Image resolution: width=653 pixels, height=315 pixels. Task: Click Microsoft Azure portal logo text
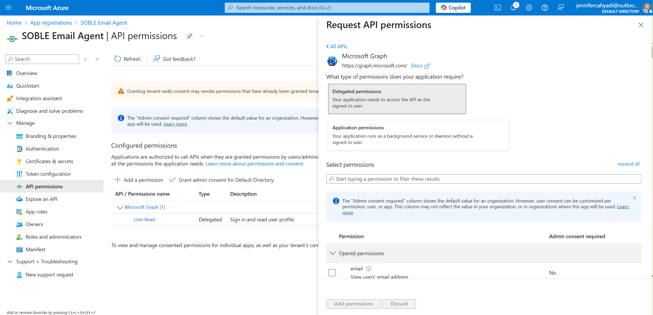47,8
